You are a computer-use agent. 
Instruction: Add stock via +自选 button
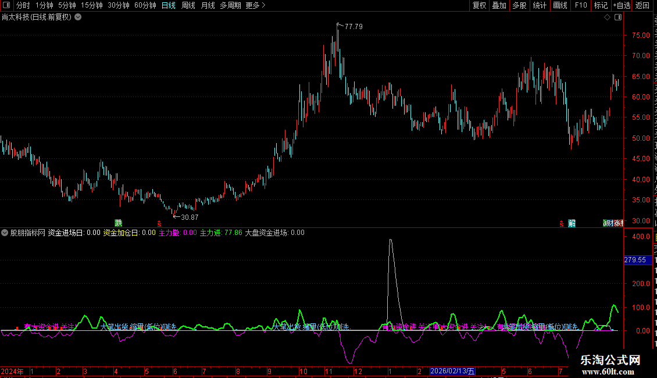(622, 5)
